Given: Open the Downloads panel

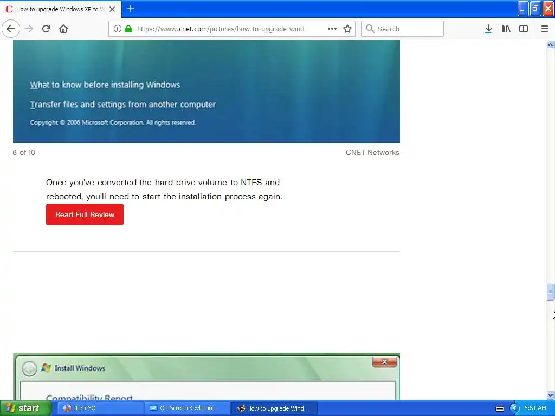Looking at the screenshot, I should tap(488, 29).
